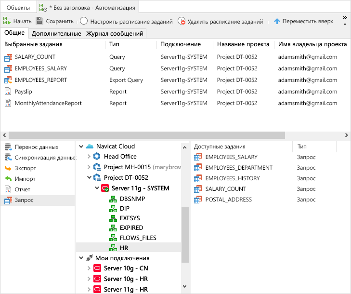Select EMPLOYEES_DEPARTMENT in available jobs
The height and width of the screenshot is (294, 351).
[x=238, y=168]
